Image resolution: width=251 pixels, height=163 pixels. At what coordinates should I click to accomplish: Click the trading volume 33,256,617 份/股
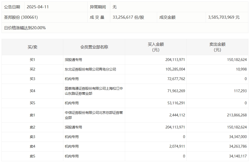pos(128,17)
